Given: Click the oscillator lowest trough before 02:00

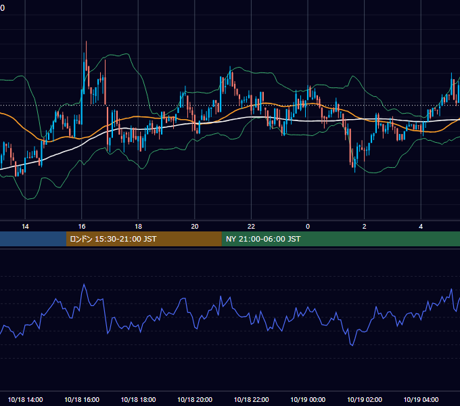Looking at the screenshot, I should coord(352,345).
